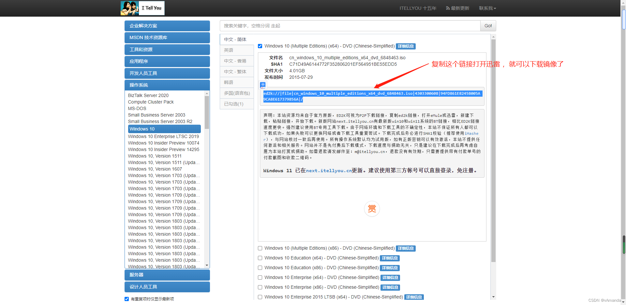Collapse the 操作系统 category

click(x=167, y=85)
